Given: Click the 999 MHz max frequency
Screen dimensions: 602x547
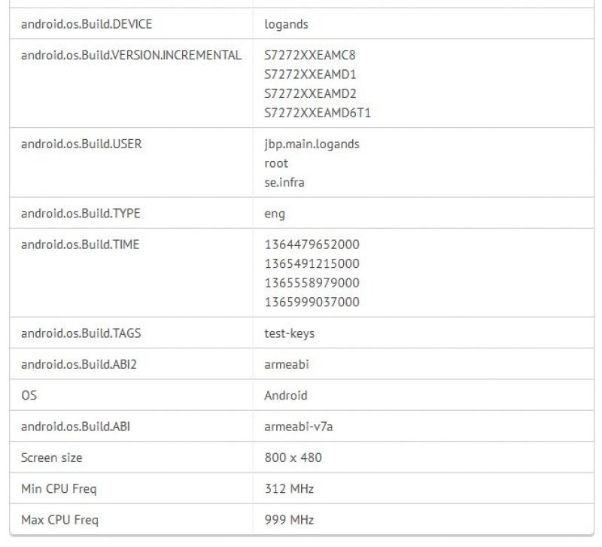Looking at the screenshot, I should pos(289,520).
